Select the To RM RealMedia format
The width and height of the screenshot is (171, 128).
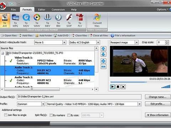tap(58, 20)
